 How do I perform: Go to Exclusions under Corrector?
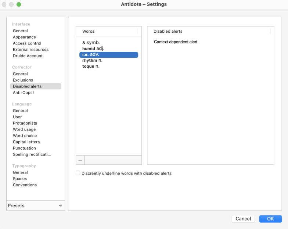tap(23, 80)
